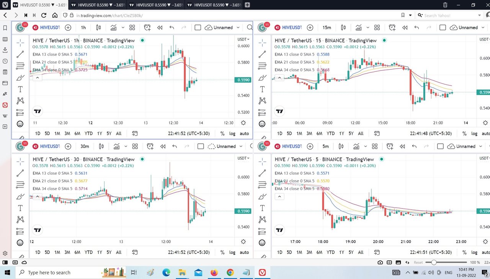The image size is (490, 279).
Task: Toggle log scale in 5m chart
Action: 474,252
